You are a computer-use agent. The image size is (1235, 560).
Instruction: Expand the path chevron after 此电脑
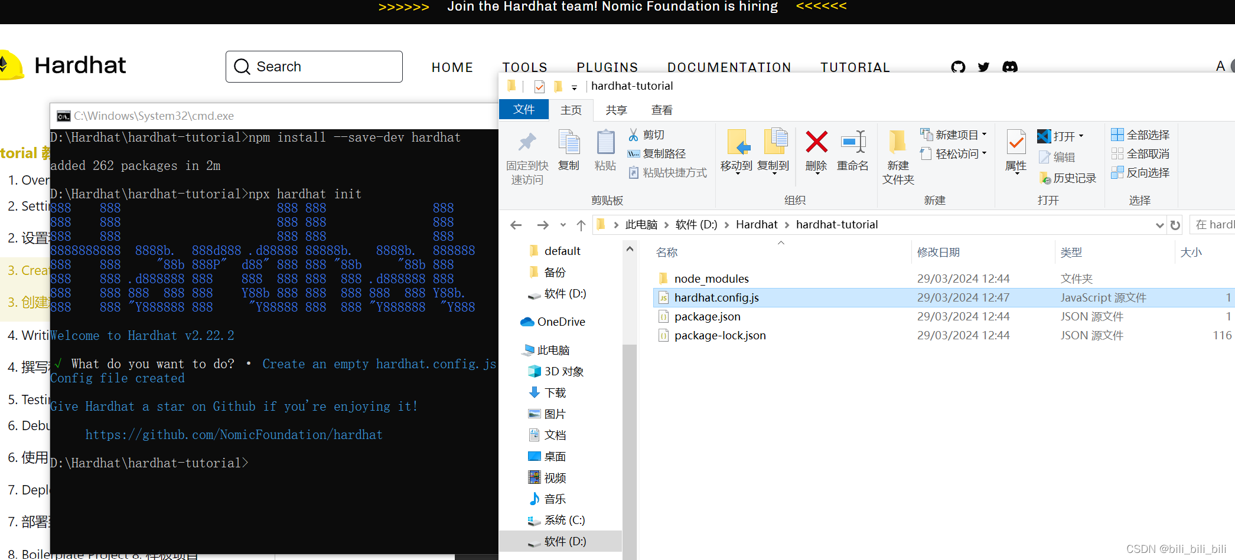(666, 225)
